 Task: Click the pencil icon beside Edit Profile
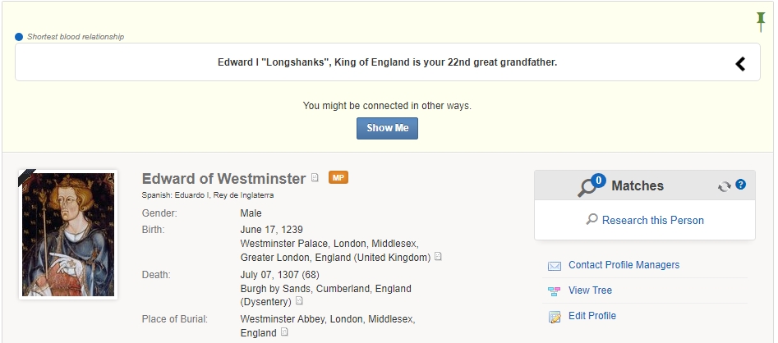tap(555, 317)
